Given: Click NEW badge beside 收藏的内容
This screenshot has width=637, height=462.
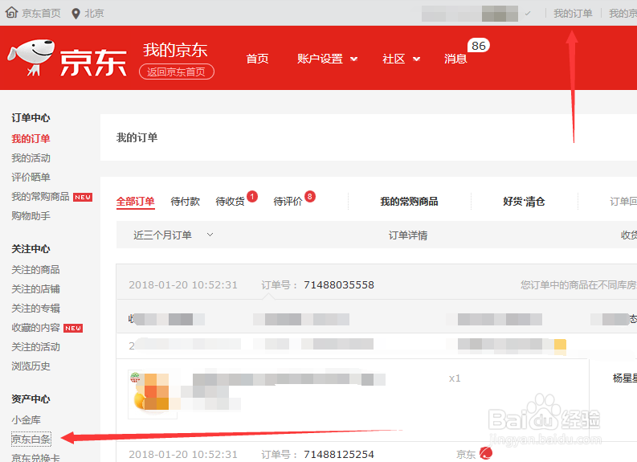Looking at the screenshot, I should point(73,328).
